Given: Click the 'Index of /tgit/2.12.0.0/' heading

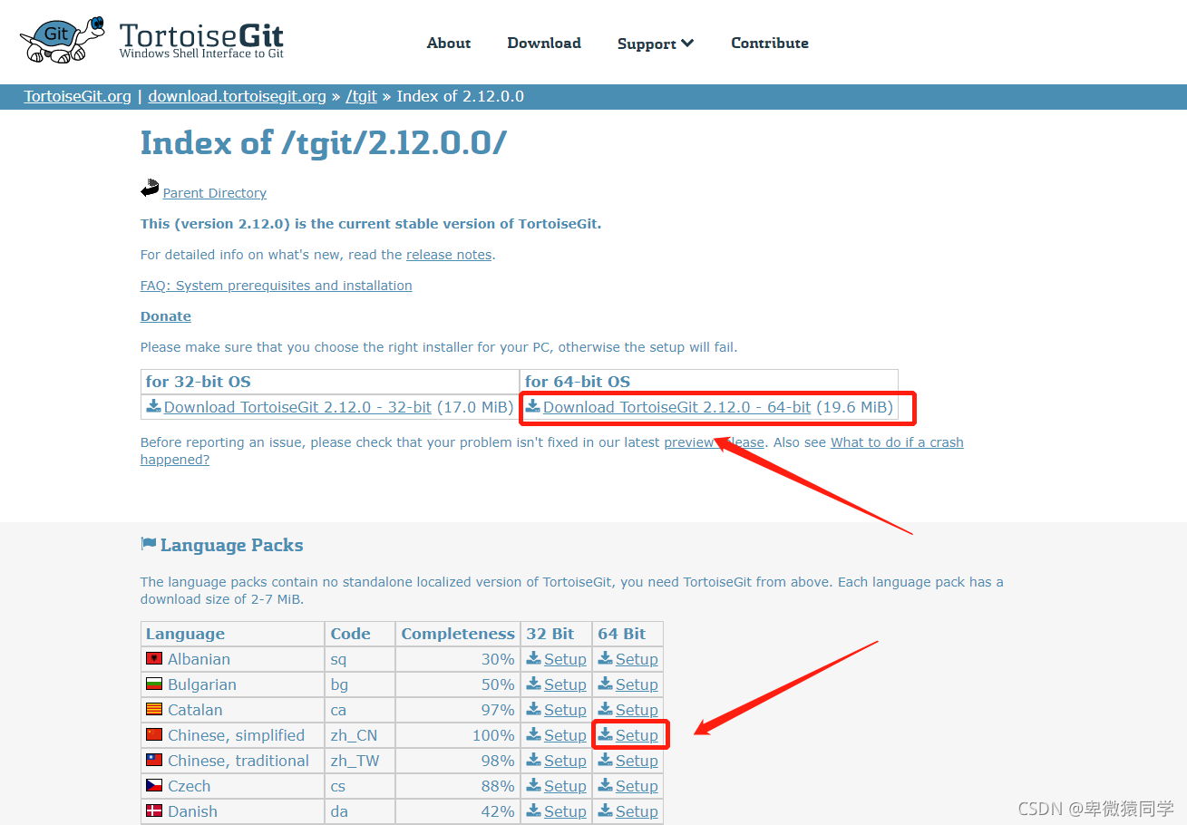Looking at the screenshot, I should point(324,142).
